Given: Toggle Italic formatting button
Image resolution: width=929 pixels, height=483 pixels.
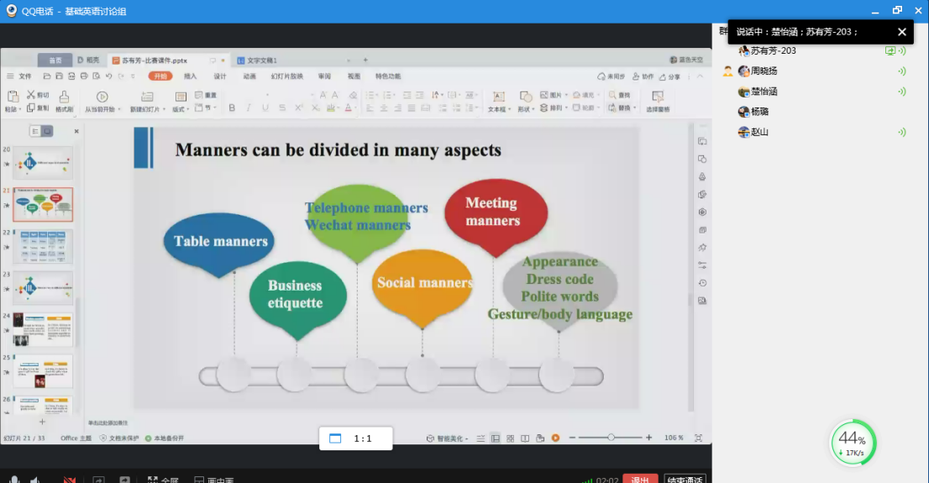Looking at the screenshot, I should tap(249, 108).
